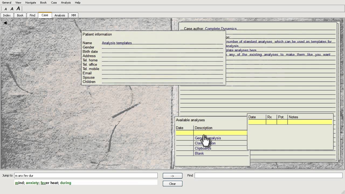
Task: Click the 'Available analyses' heading
Action: tap(190, 120)
